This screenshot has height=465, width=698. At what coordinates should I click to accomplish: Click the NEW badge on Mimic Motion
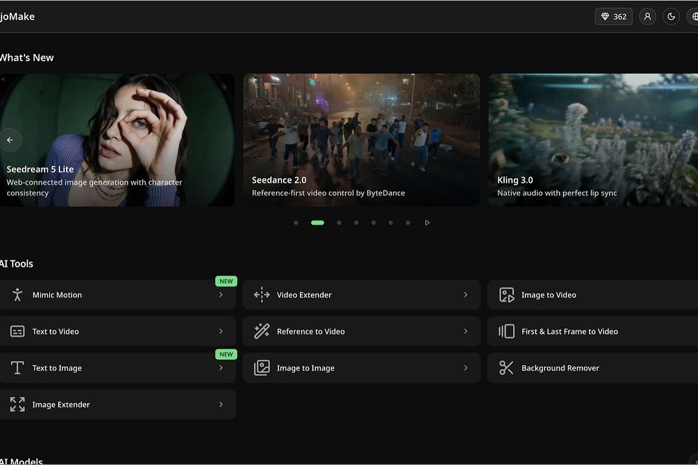(x=226, y=281)
